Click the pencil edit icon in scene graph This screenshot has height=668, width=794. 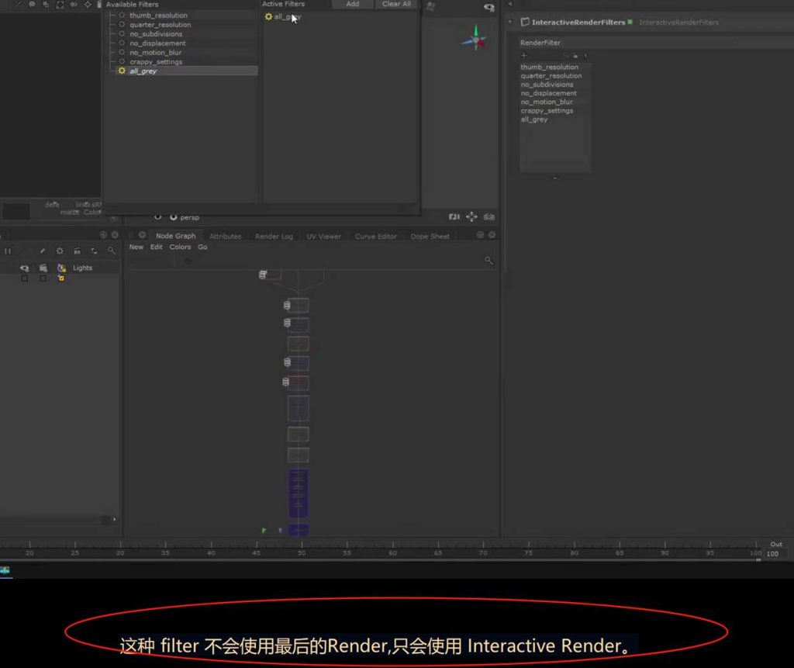[43, 251]
